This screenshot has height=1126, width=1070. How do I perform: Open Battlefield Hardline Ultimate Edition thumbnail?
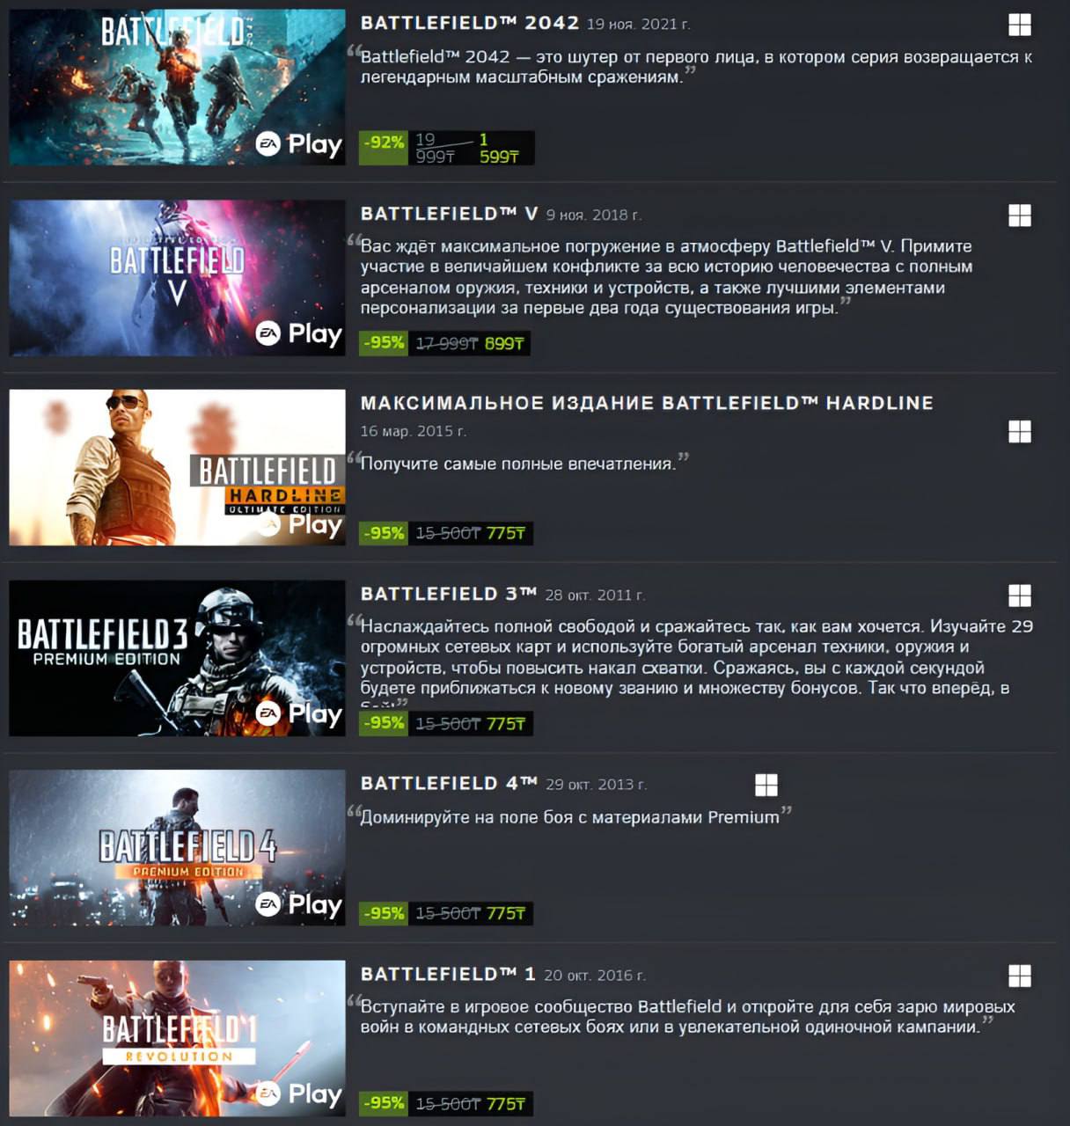pyautogui.click(x=177, y=468)
